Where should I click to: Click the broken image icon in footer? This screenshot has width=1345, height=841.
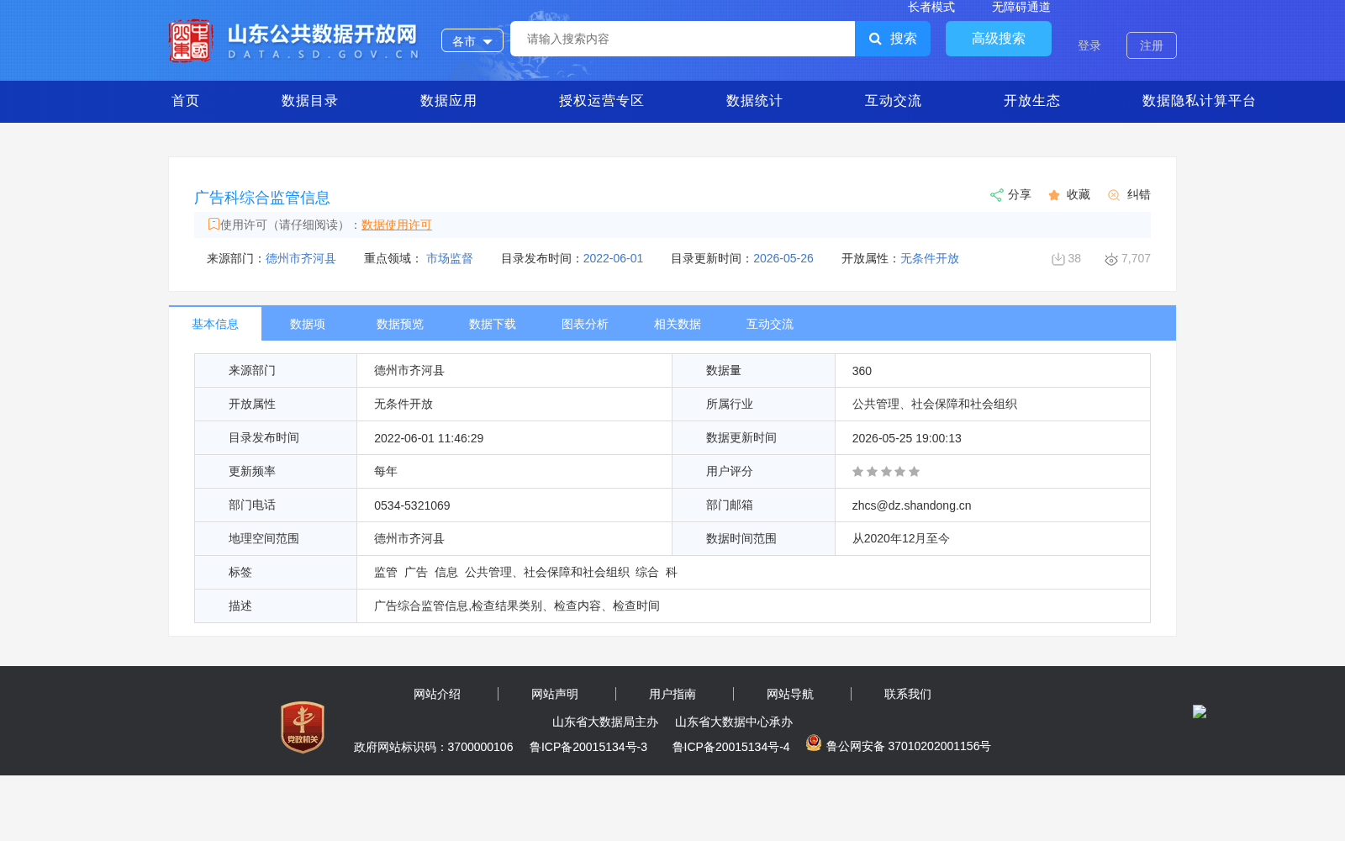pyautogui.click(x=1200, y=711)
